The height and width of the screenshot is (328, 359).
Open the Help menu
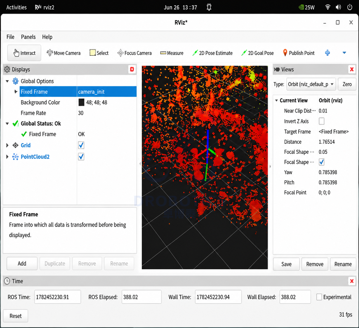pos(47,37)
